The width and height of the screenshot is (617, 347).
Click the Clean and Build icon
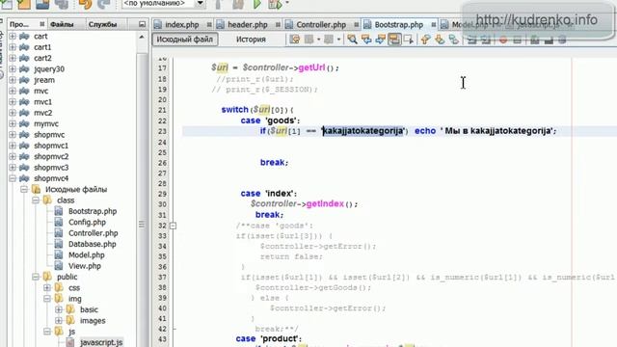pyautogui.click(x=238, y=4)
